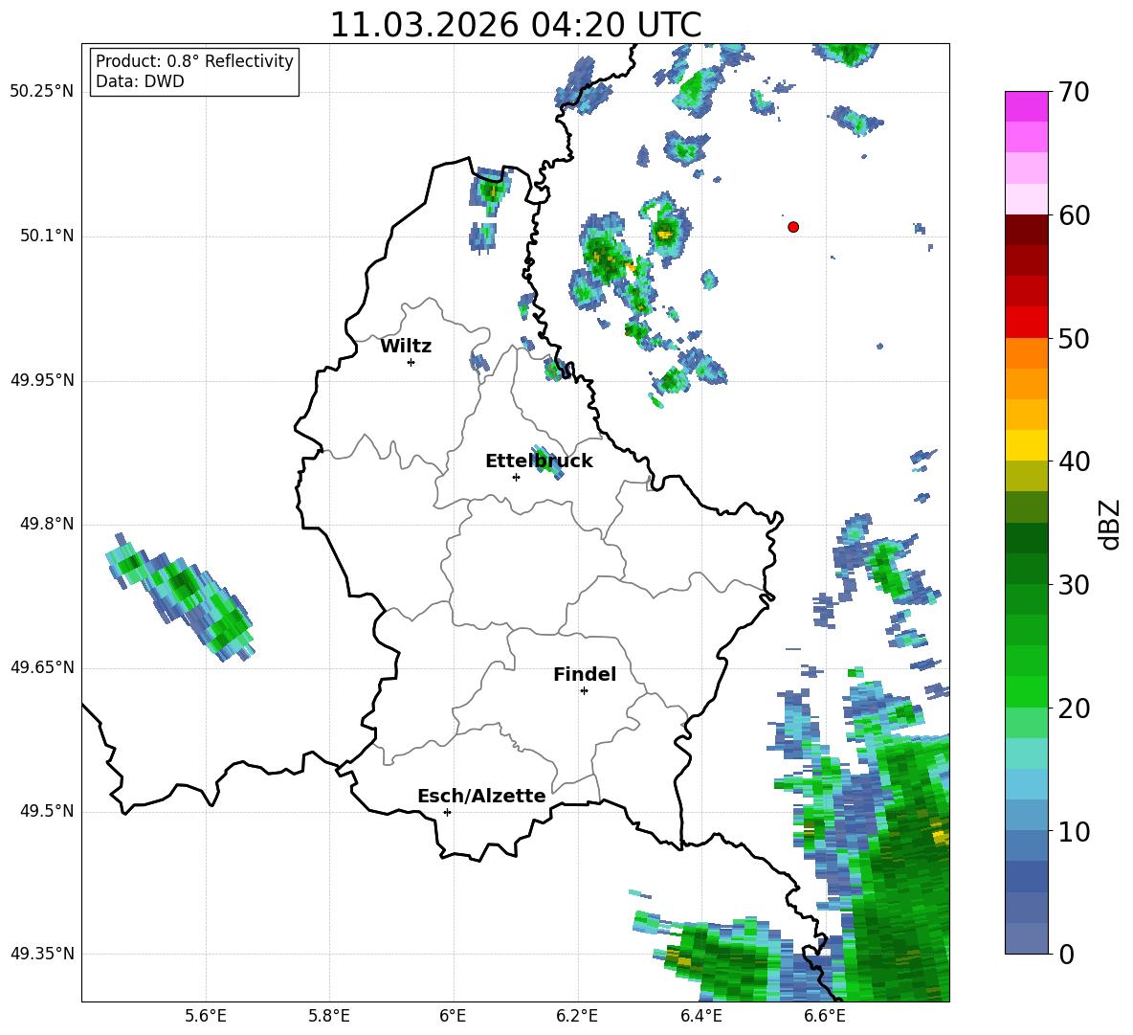
Task: Click the Product: 0.8° Reflectivity text
Action: pos(194,61)
